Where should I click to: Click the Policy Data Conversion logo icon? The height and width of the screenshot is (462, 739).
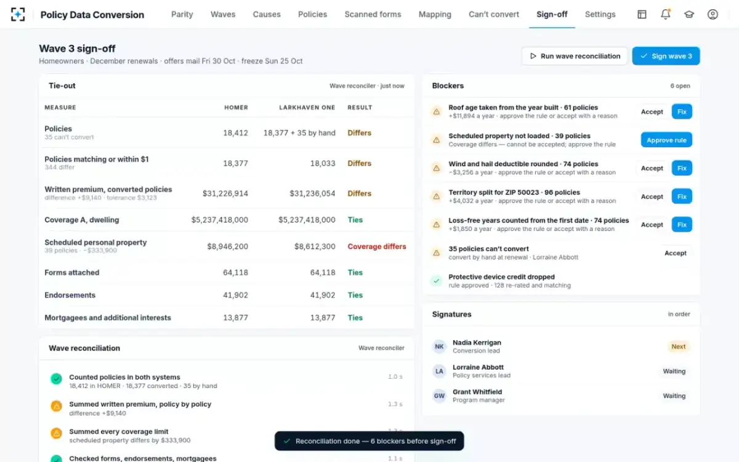18,14
